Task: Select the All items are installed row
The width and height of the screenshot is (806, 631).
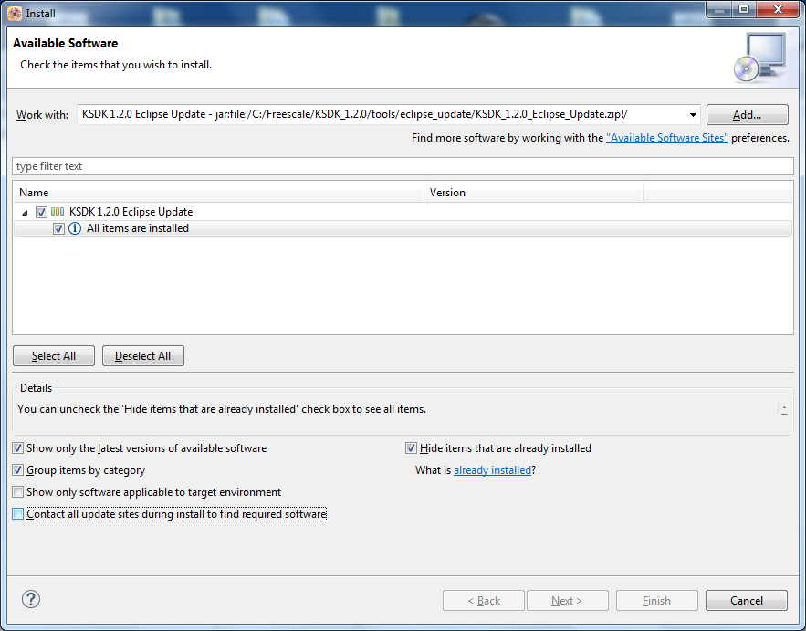Action: point(403,228)
